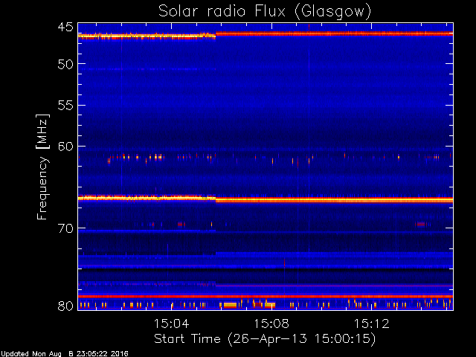Select the 60 frequency tick label
476x357 pixels.
(x=65, y=147)
